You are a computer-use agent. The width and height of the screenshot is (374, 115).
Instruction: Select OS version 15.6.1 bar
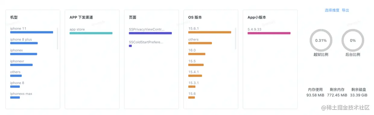point(210,32)
